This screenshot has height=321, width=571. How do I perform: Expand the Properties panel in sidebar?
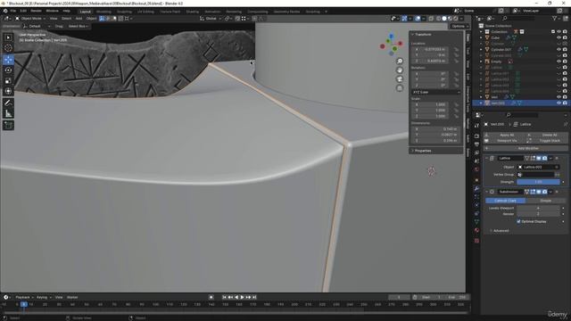click(x=422, y=151)
